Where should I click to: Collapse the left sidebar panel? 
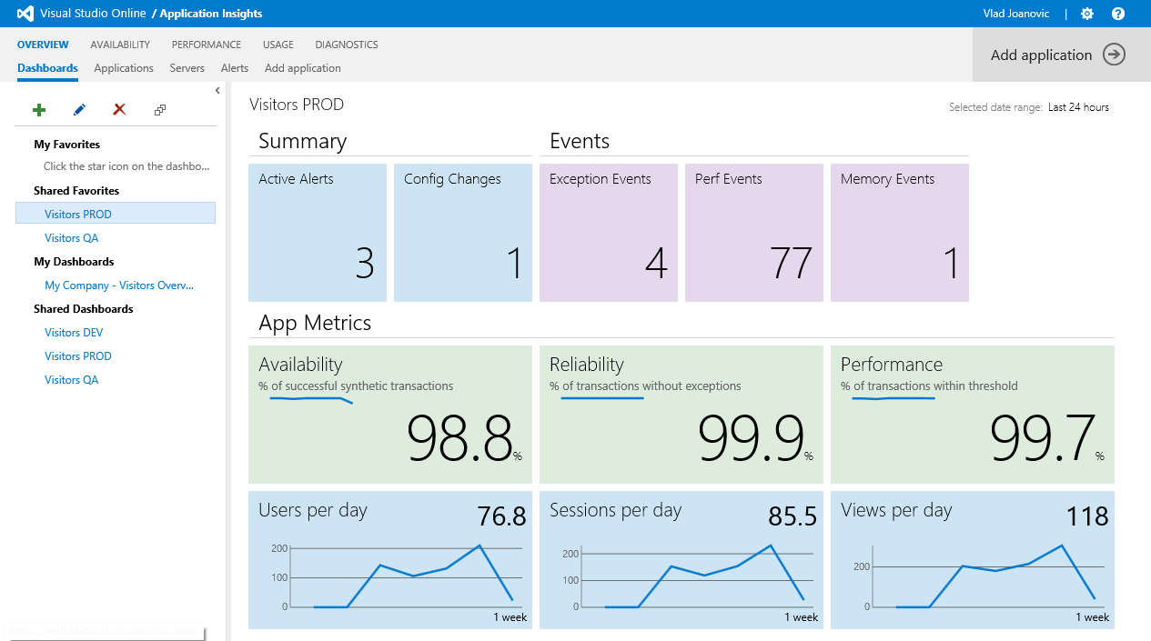[x=217, y=90]
